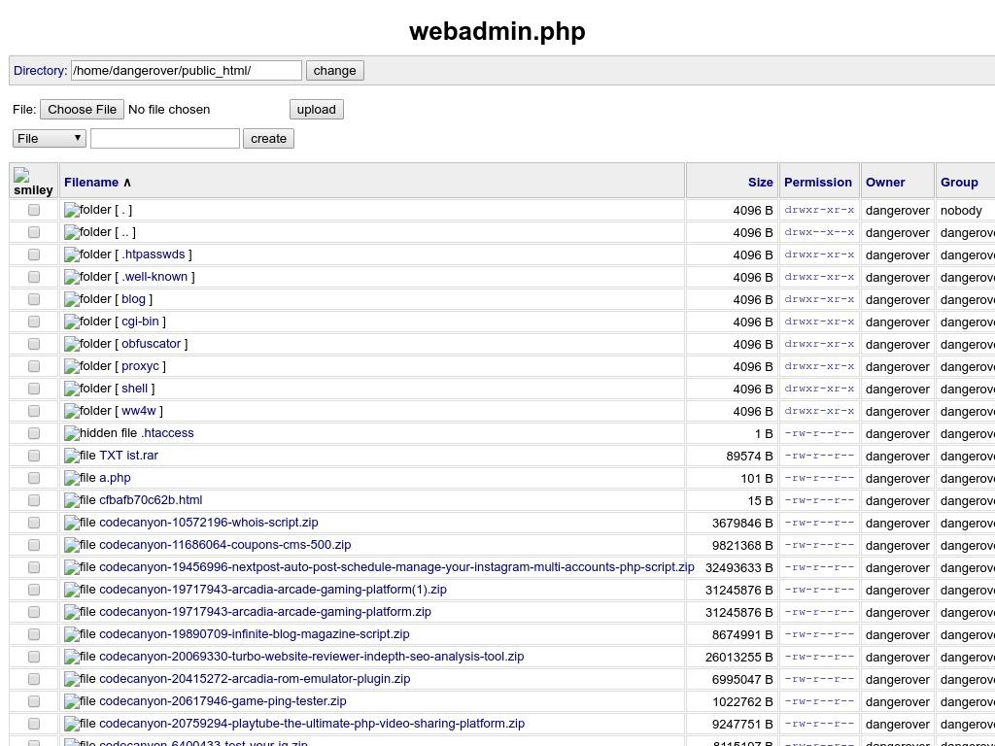Click the folder icon beside .well-known

tap(72, 277)
